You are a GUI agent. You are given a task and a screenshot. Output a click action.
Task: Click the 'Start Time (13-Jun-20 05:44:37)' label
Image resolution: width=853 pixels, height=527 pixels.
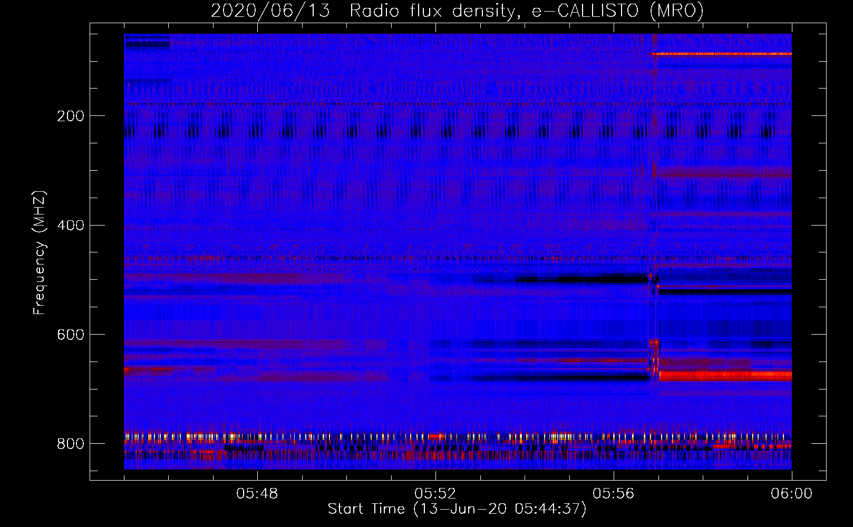coord(457,509)
